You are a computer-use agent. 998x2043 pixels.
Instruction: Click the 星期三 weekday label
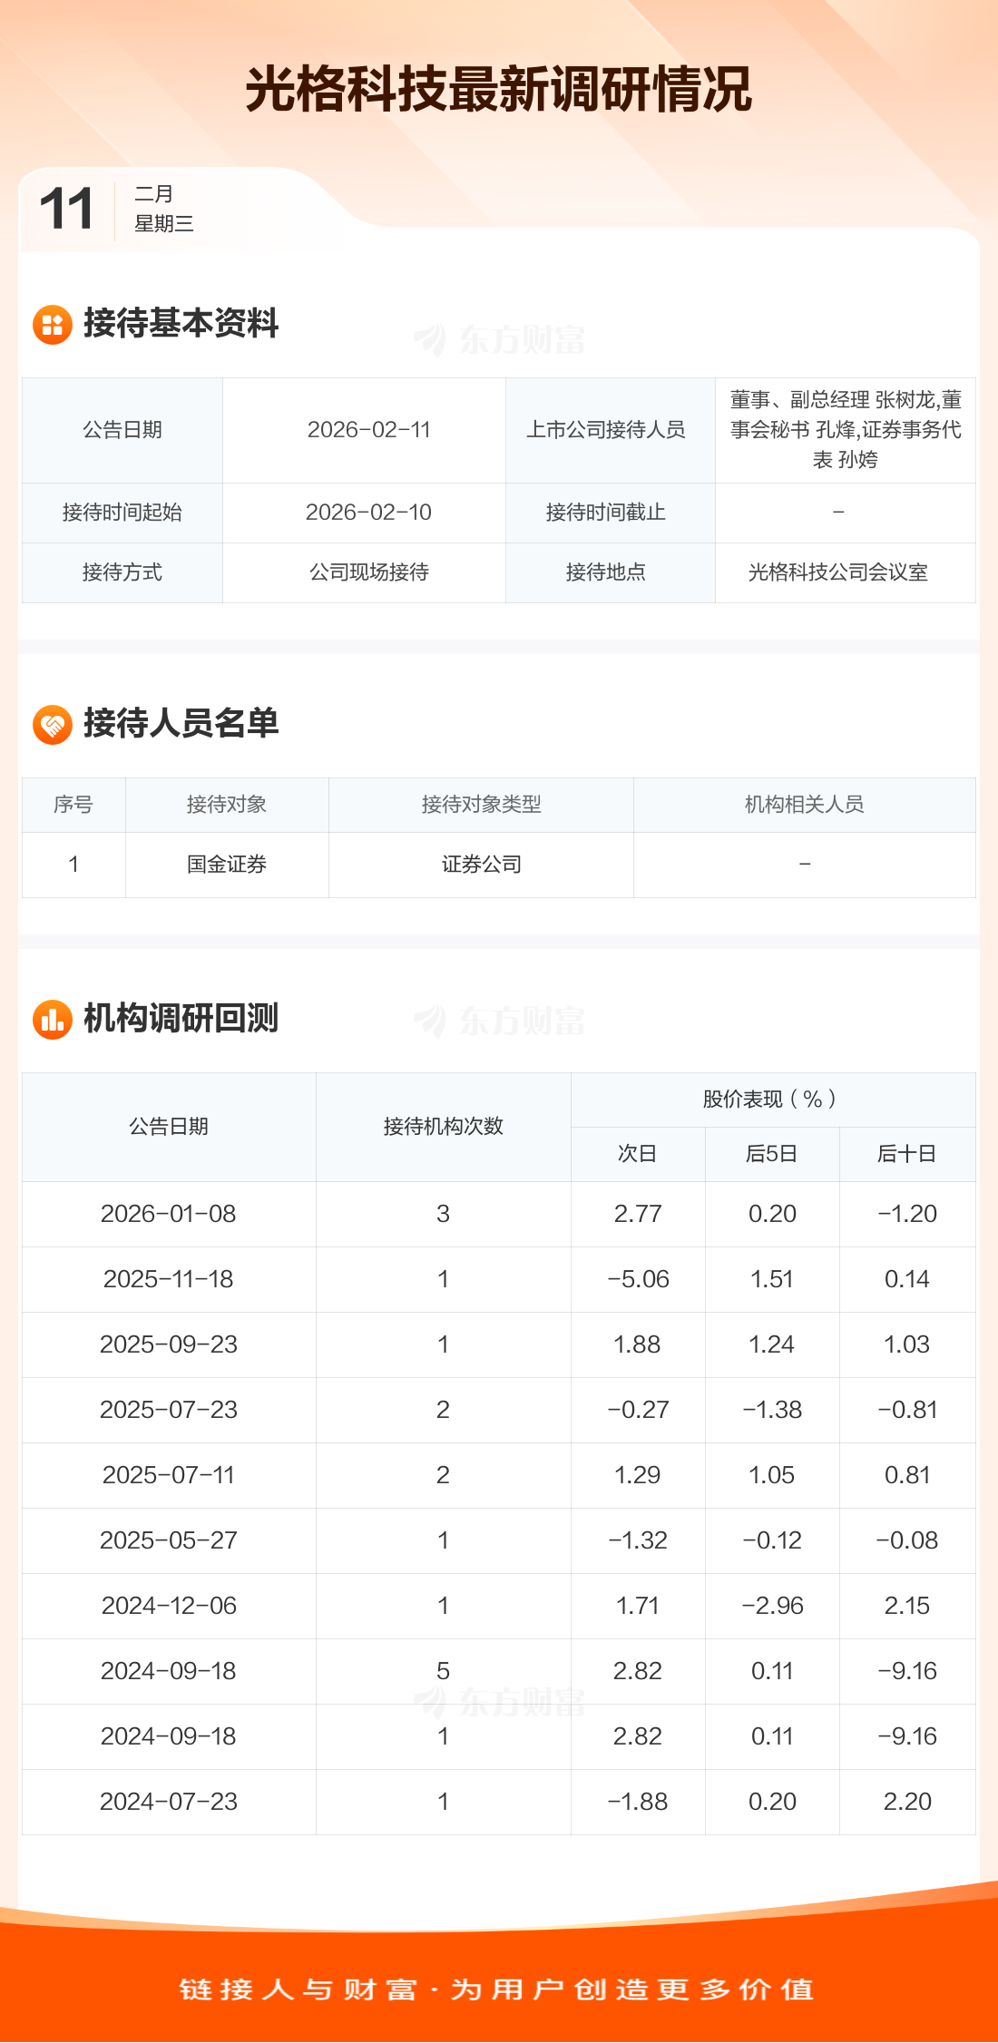(164, 224)
